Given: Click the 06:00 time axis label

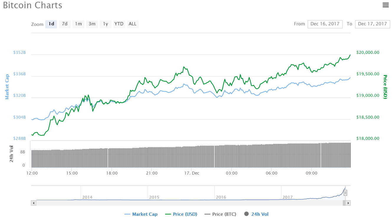Looking at the screenshot, I should (x=271, y=173).
